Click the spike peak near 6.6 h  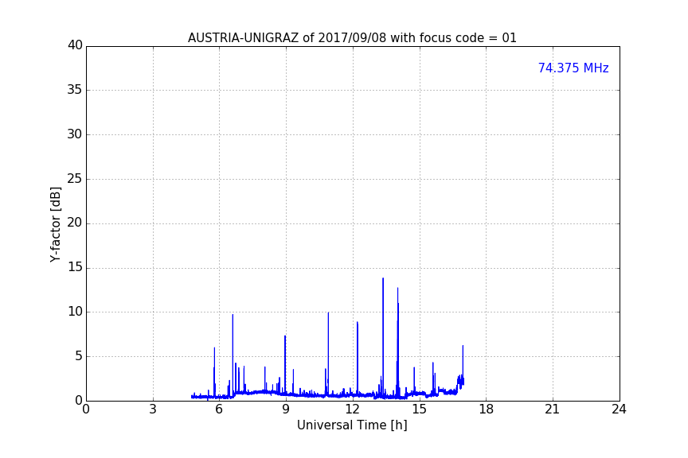[233, 316]
